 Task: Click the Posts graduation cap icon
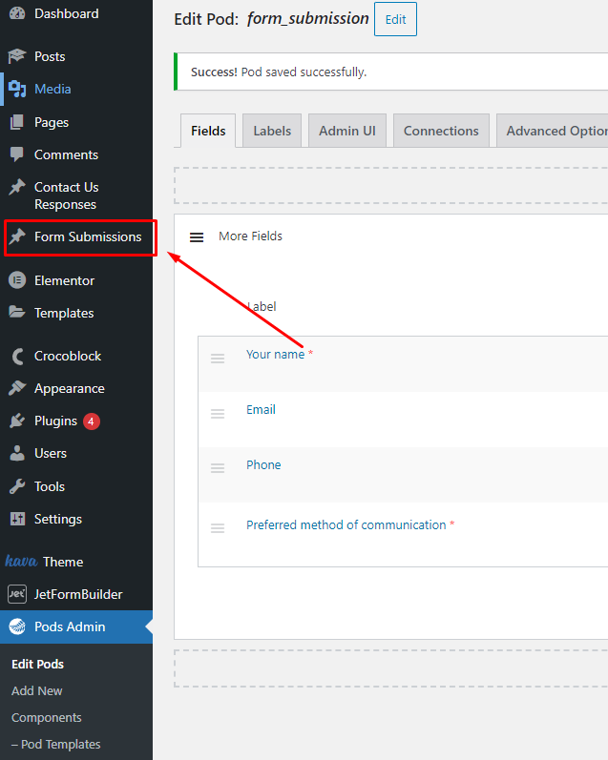point(17,56)
